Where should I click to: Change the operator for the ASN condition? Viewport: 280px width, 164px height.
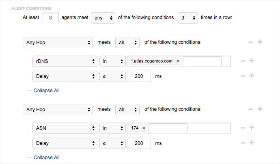(112, 128)
